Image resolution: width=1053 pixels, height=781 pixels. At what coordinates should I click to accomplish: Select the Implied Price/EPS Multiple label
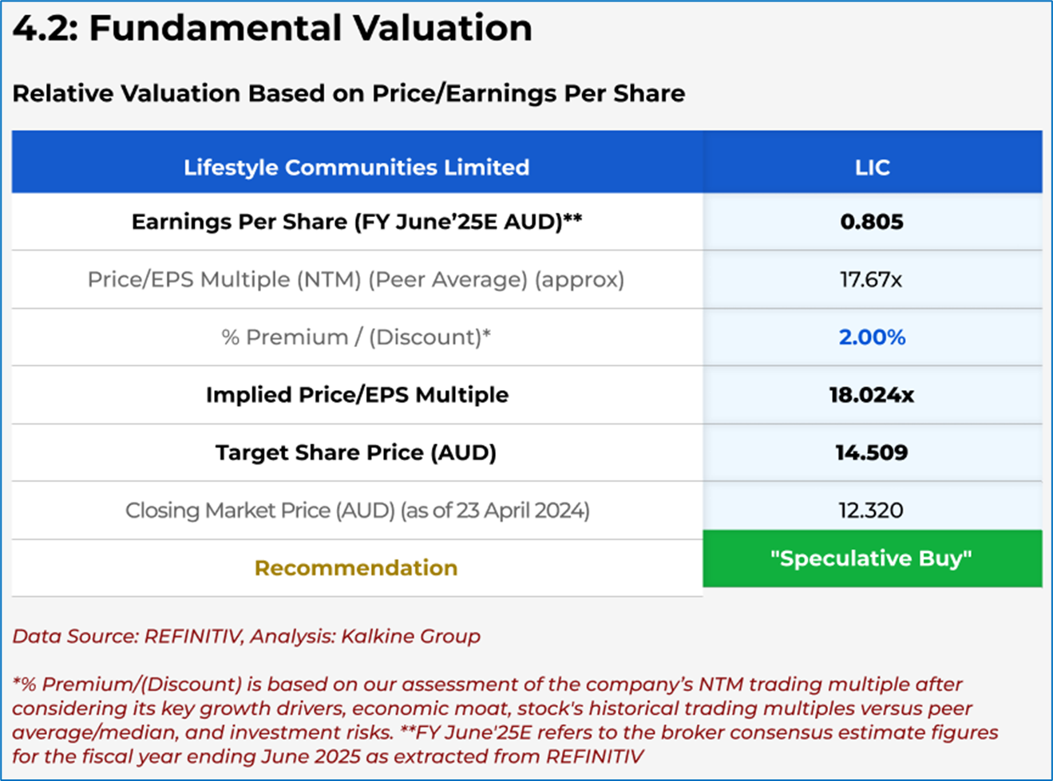(357, 395)
